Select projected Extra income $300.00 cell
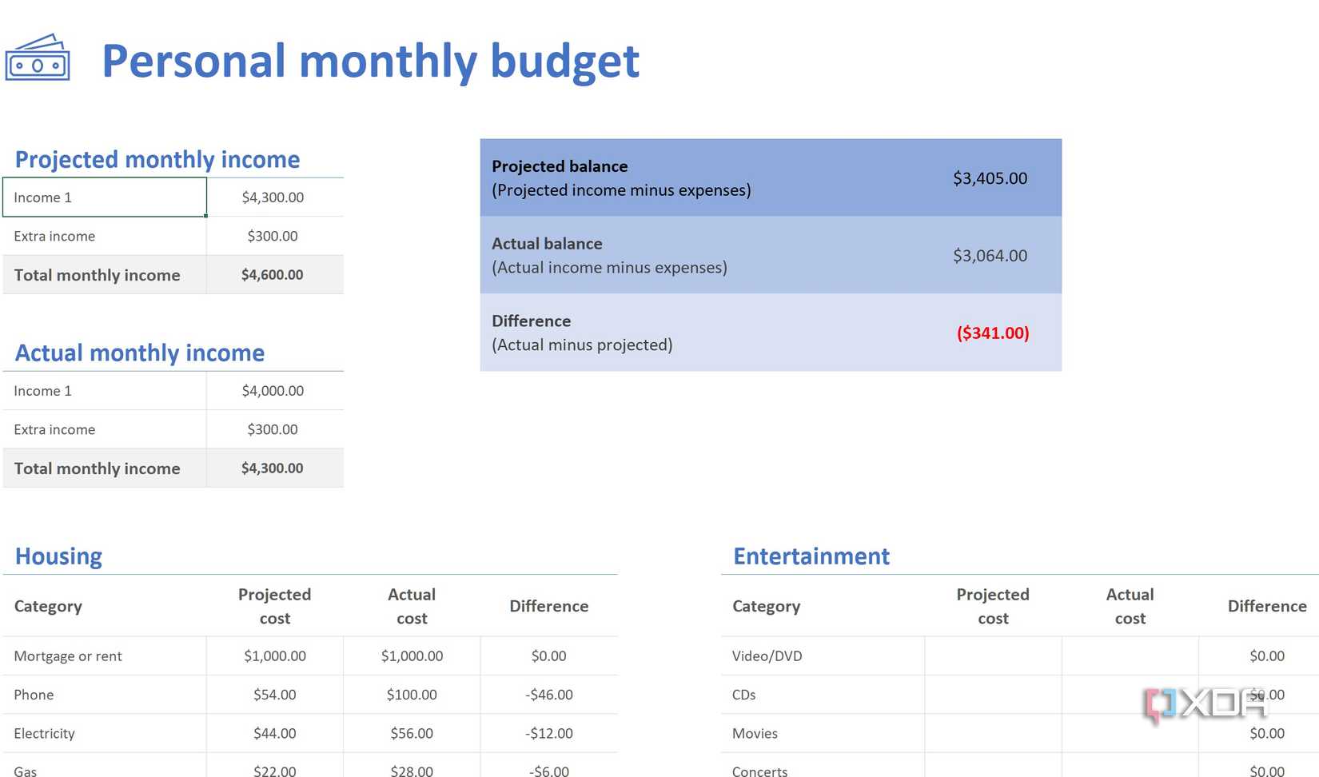This screenshot has width=1319, height=777. tap(273, 236)
